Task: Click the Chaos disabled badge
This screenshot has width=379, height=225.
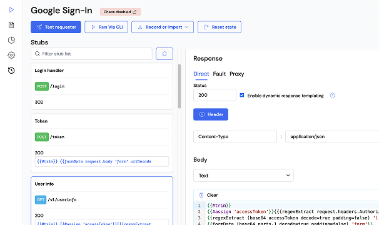Action: click(x=120, y=12)
